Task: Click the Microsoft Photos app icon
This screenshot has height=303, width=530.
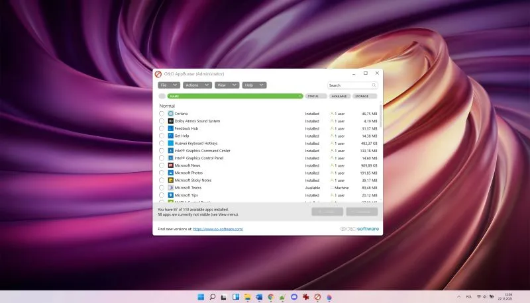Action: pos(171,173)
